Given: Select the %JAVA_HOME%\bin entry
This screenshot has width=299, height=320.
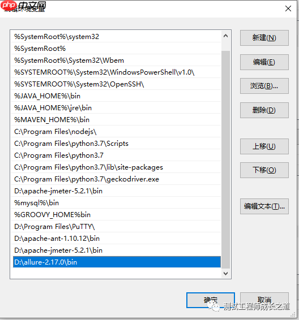Looking at the screenshot, I should [x=116, y=96].
